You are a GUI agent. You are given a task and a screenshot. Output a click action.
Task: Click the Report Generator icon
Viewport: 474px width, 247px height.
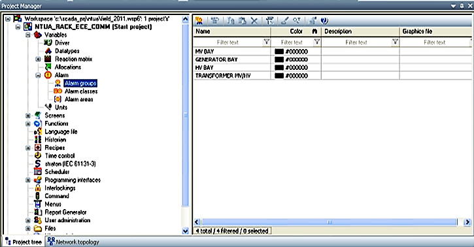pos(38,212)
